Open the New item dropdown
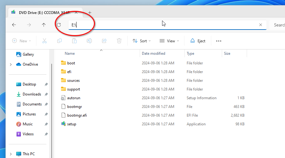This screenshot has width=285, height=158. pyautogui.click(x=21, y=41)
